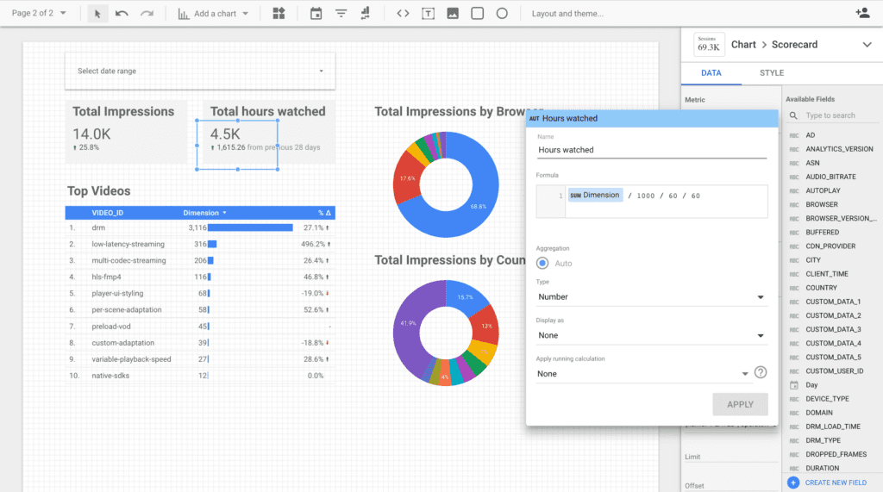Insert a circle shape
Screen dimensions: 883x492
click(502, 14)
